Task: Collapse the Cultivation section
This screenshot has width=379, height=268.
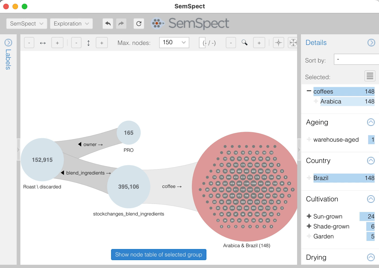Action: tap(371, 199)
